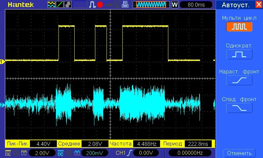Click the CH1 ground level marker
This screenshot has height=158, width=263.
(2, 61)
